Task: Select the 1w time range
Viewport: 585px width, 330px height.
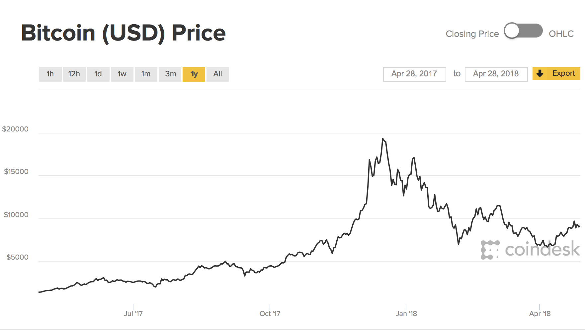Action: 122,74
